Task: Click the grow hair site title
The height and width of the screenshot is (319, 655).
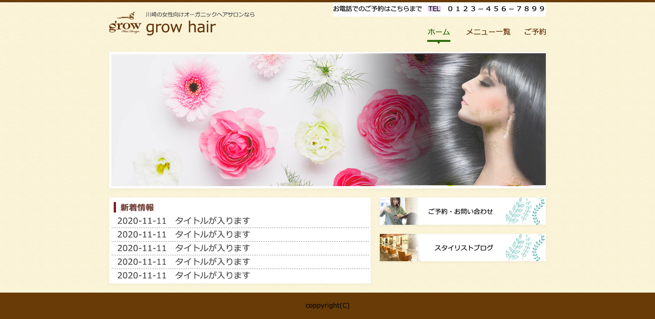Action: (x=181, y=27)
